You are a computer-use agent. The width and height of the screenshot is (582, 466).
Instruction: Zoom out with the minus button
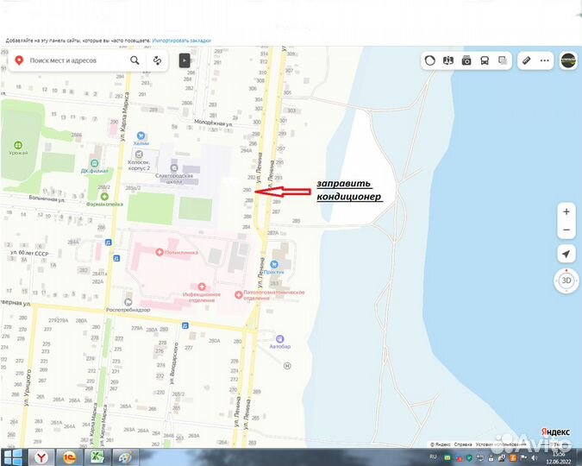click(566, 230)
